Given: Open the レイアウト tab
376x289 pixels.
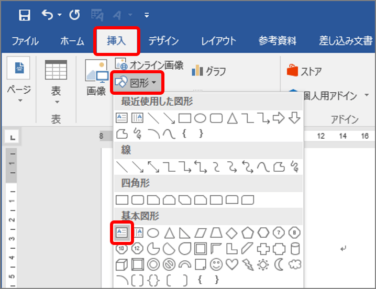Looking at the screenshot, I should pos(218,41).
